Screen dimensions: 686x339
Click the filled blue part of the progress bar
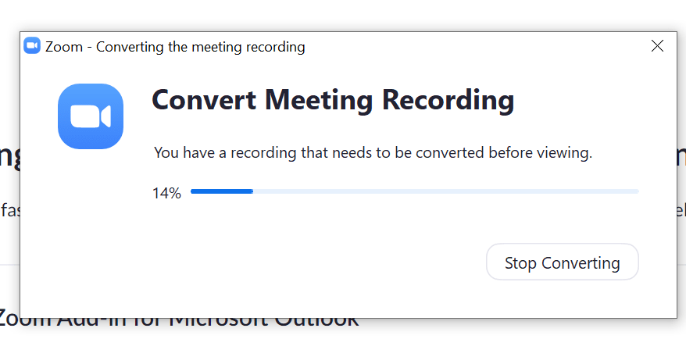pos(222,191)
